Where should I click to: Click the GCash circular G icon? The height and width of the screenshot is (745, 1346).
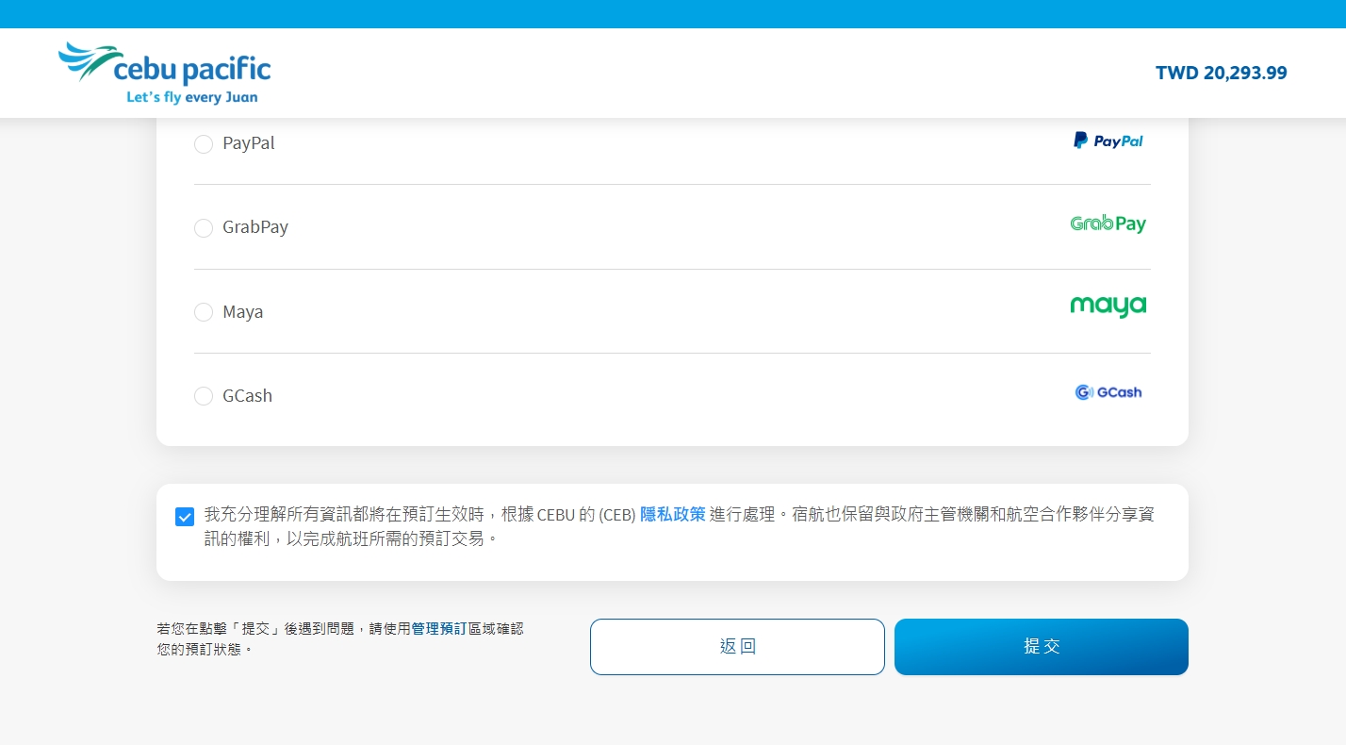pos(1082,391)
